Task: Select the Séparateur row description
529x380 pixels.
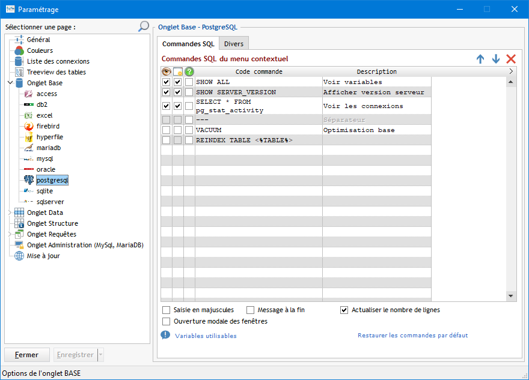Action: (377, 119)
